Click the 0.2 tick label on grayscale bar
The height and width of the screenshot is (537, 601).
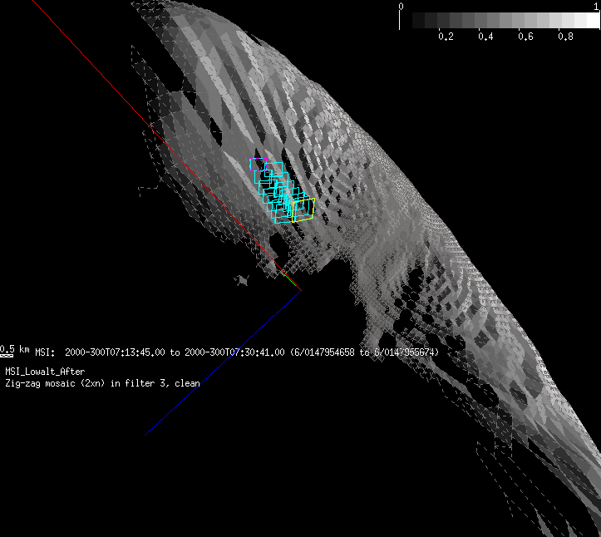click(x=446, y=37)
